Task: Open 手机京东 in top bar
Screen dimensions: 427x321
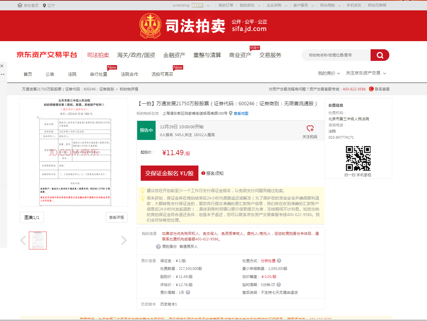Action: pyautogui.click(x=354, y=6)
